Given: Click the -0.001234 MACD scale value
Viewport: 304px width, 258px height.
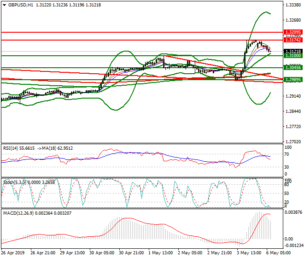Looking at the screenshot, I should 293,247.
